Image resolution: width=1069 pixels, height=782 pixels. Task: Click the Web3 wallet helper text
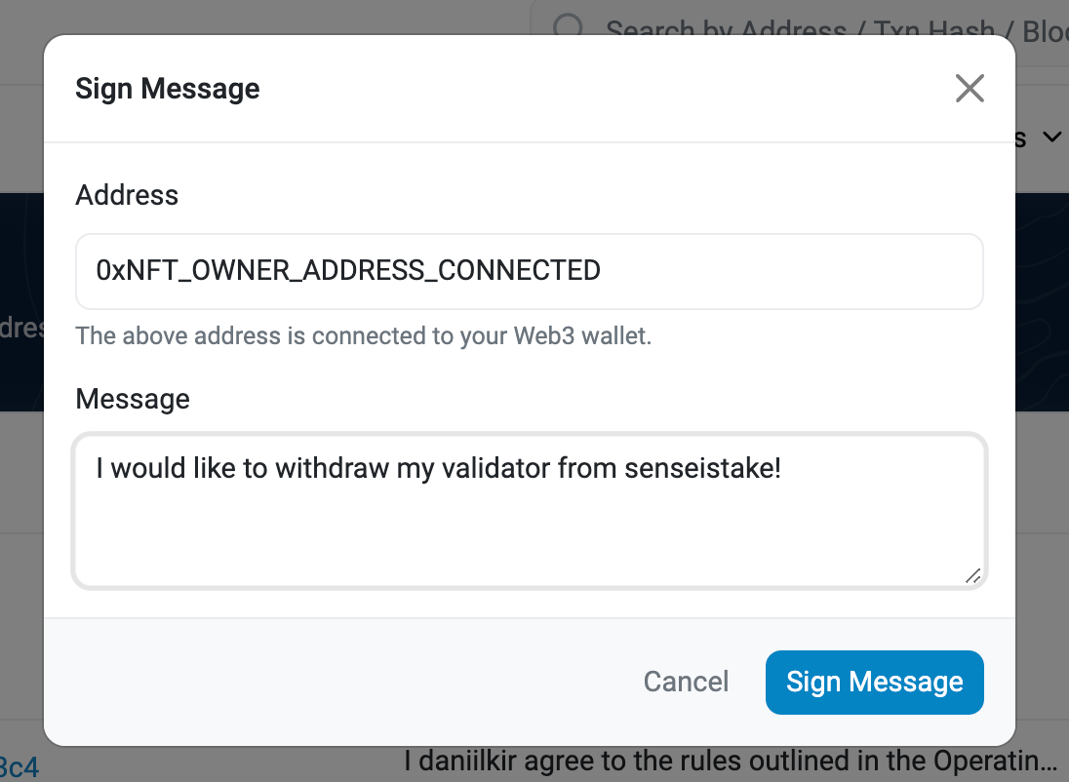(364, 336)
